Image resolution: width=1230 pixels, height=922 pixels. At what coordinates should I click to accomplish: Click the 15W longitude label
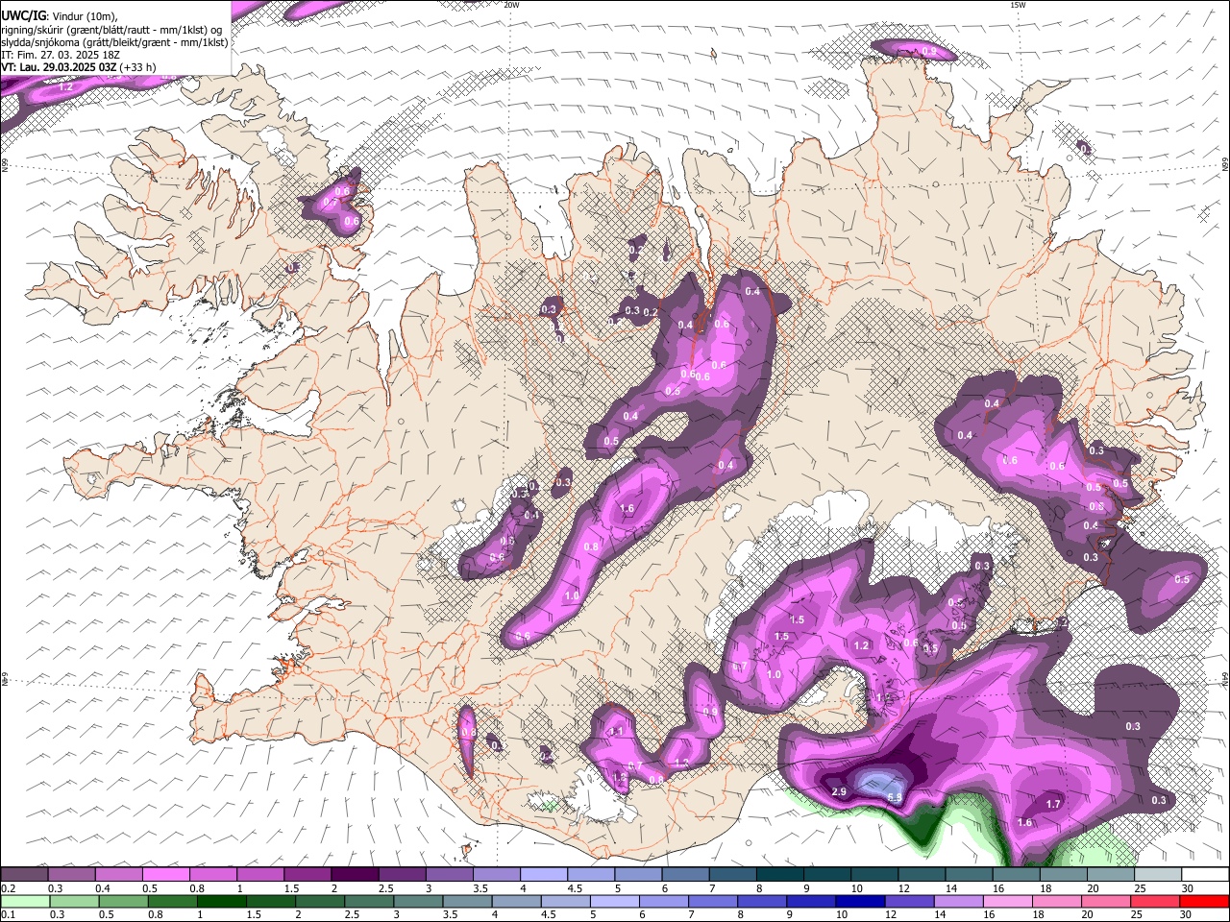[x=1017, y=5]
